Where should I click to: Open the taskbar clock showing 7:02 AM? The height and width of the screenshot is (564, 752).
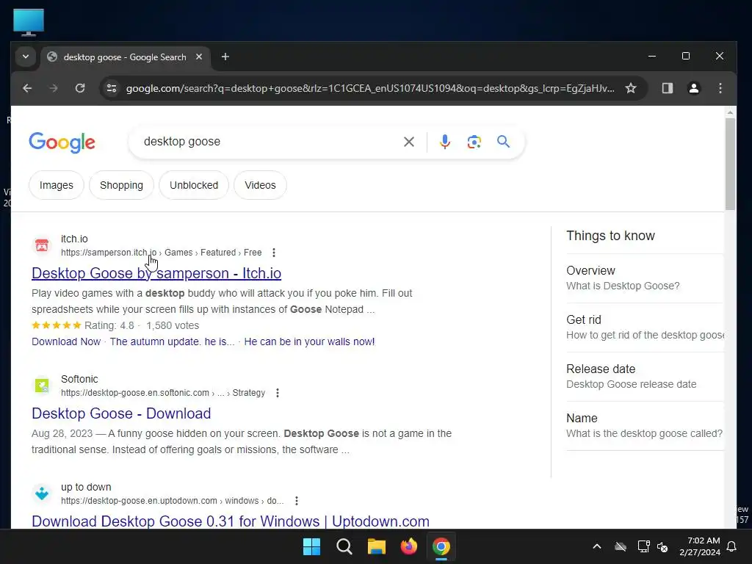click(x=700, y=546)
